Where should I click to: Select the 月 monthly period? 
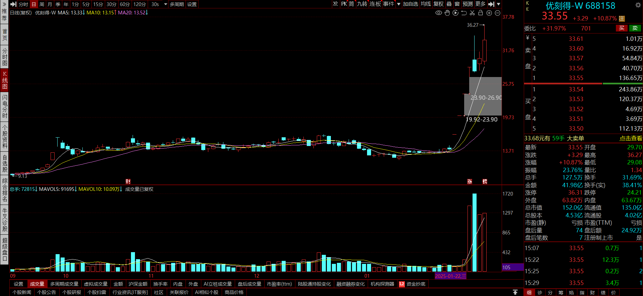point(50,4)
